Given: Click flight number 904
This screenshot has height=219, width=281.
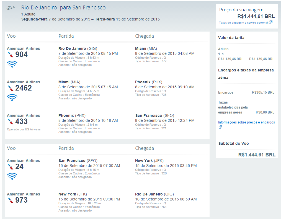Looking at the screenshot, I should 21,55.
